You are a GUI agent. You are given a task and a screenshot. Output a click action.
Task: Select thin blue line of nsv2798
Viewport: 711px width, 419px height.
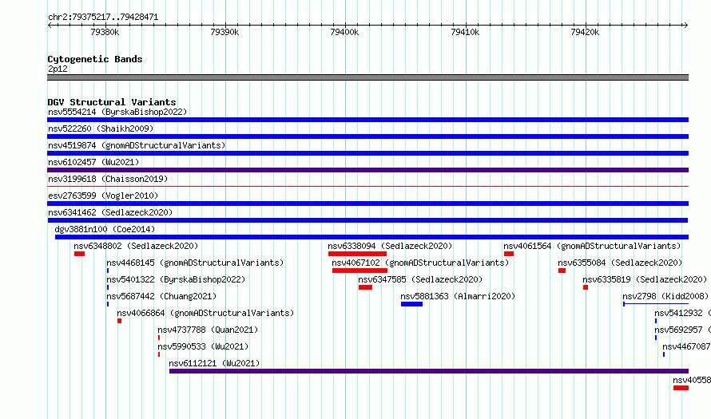[x=656, y=304]
